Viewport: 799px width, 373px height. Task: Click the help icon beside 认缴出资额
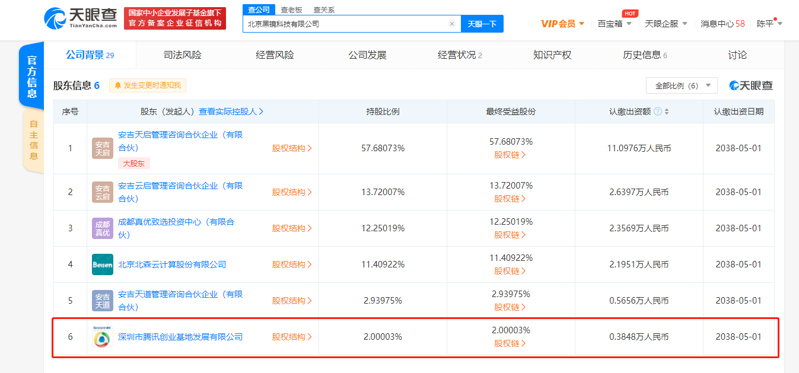[x=658, y=111]
